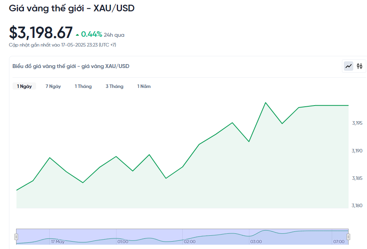The width and height of the screenshot is (367, 249).
Task: Click the last-updated timestamp text
Action: (62, 45)
